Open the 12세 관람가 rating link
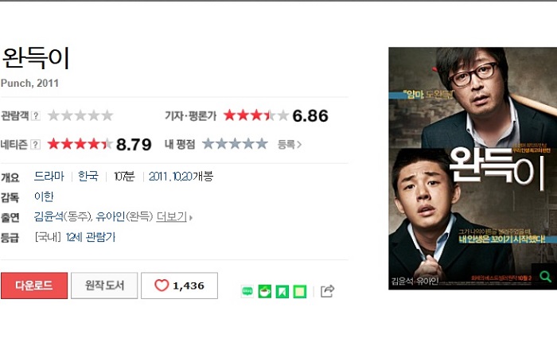Screen dimensions: 557x350 click(91, 237)
